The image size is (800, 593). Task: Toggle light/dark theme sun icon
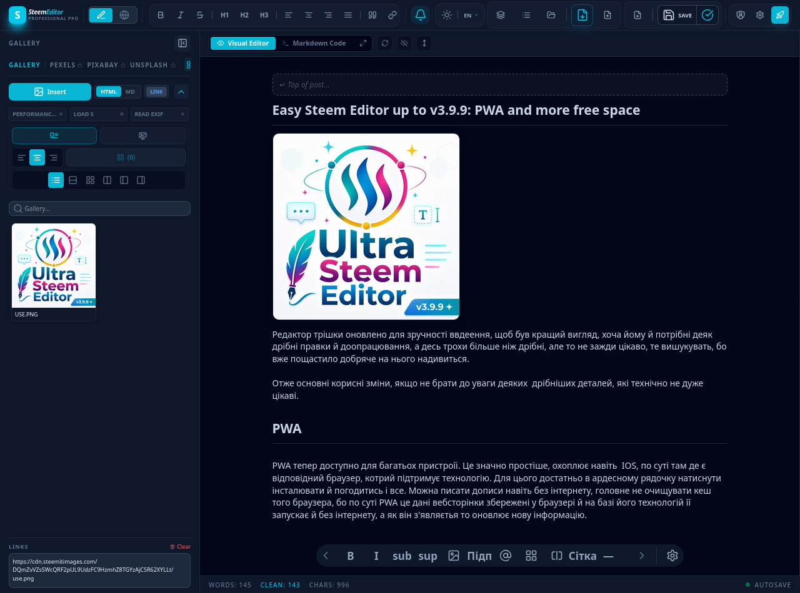446,15
